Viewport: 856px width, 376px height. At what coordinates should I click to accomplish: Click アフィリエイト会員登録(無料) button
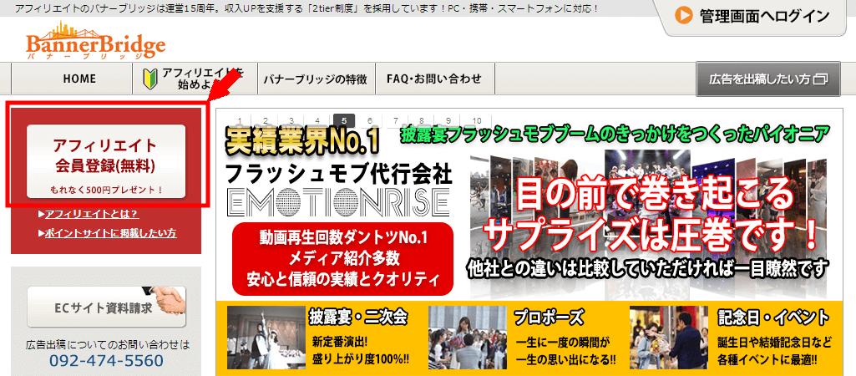pos(106,161)
